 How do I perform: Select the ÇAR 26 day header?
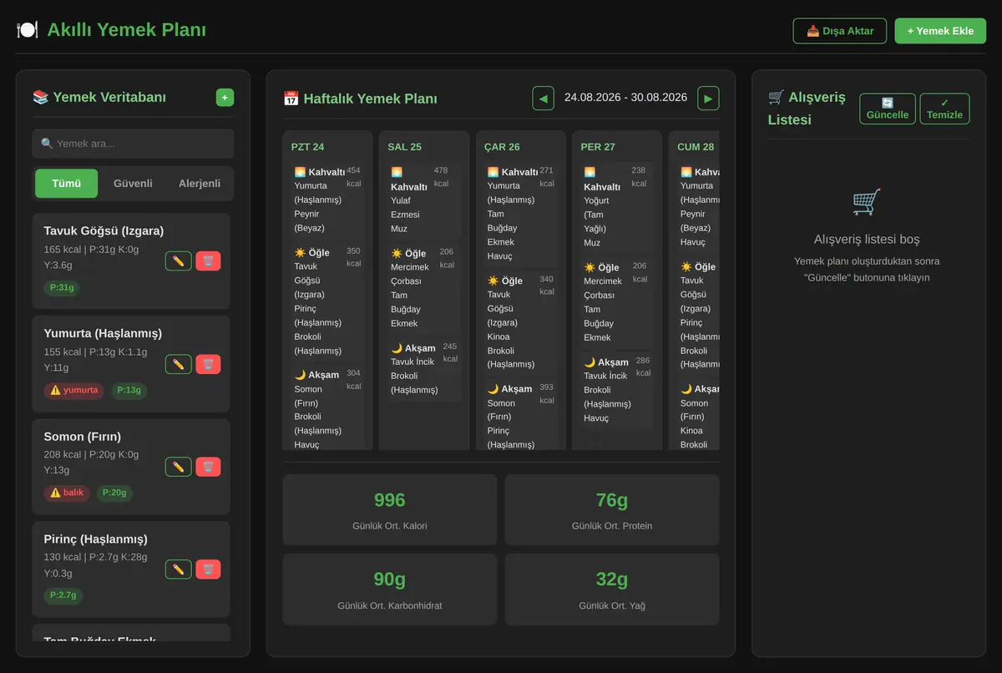(x=502, y=147)
